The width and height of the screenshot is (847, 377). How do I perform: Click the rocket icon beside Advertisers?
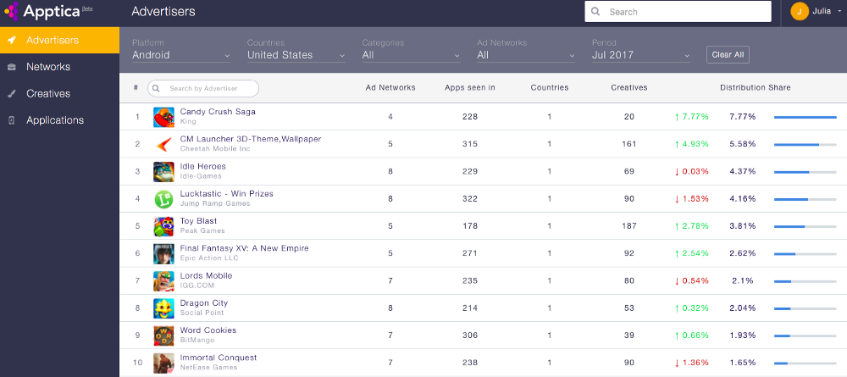pyautogui.click(x=11, y=41)
